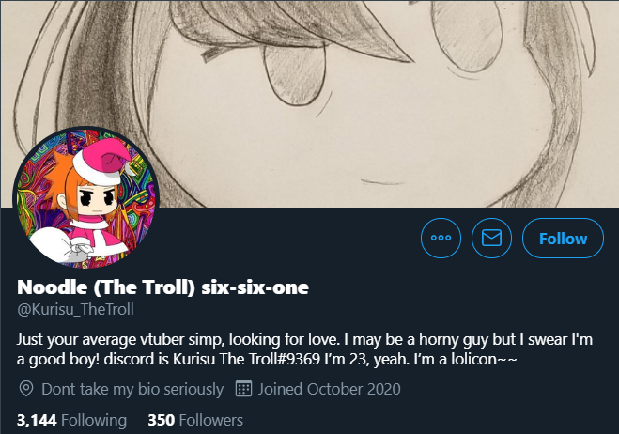
Task: Open the 350 followers count
Action: [x=195, y=420]
